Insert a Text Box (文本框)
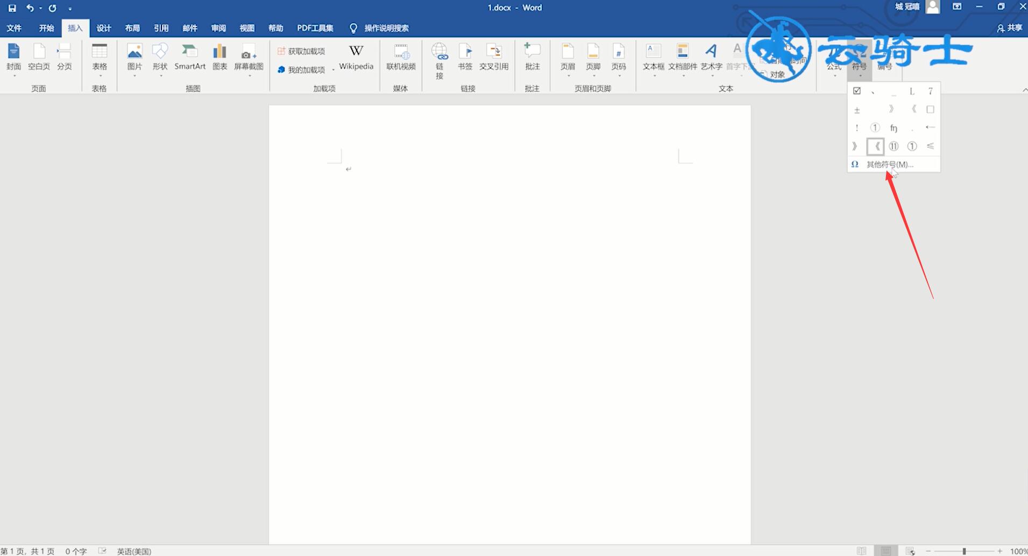The image size is (1028, 556). click(654, 59)
